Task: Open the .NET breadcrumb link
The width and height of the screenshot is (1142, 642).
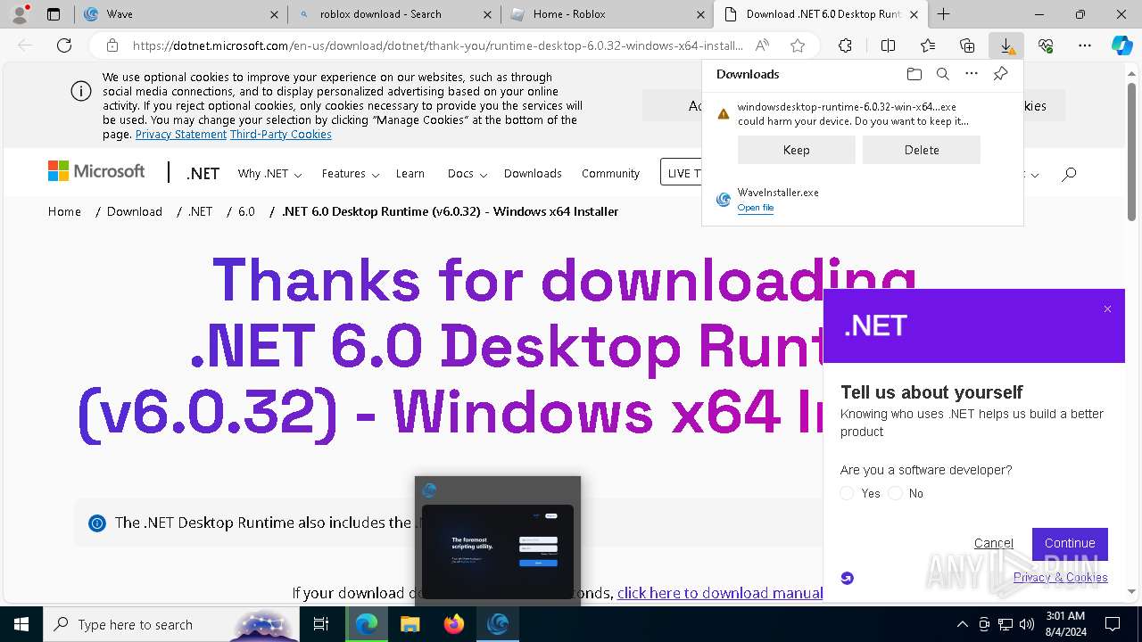Action: (x=201, y=211)
